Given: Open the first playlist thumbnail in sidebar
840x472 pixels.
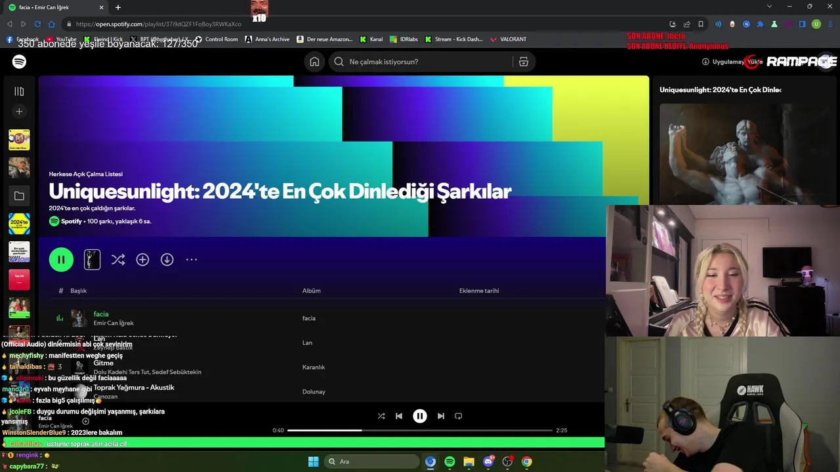Looking at the screenshot, I should (19, 140).
